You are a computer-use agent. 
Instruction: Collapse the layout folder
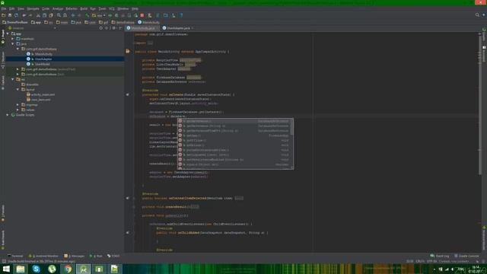coord(18,90)
